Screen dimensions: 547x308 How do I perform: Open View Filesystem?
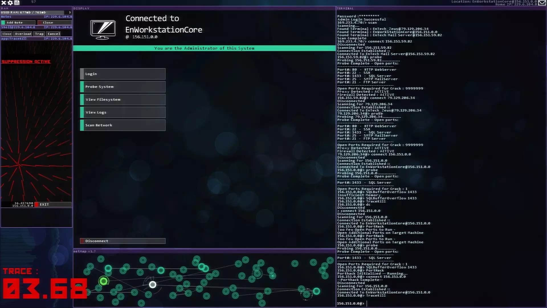click(123, 100)
